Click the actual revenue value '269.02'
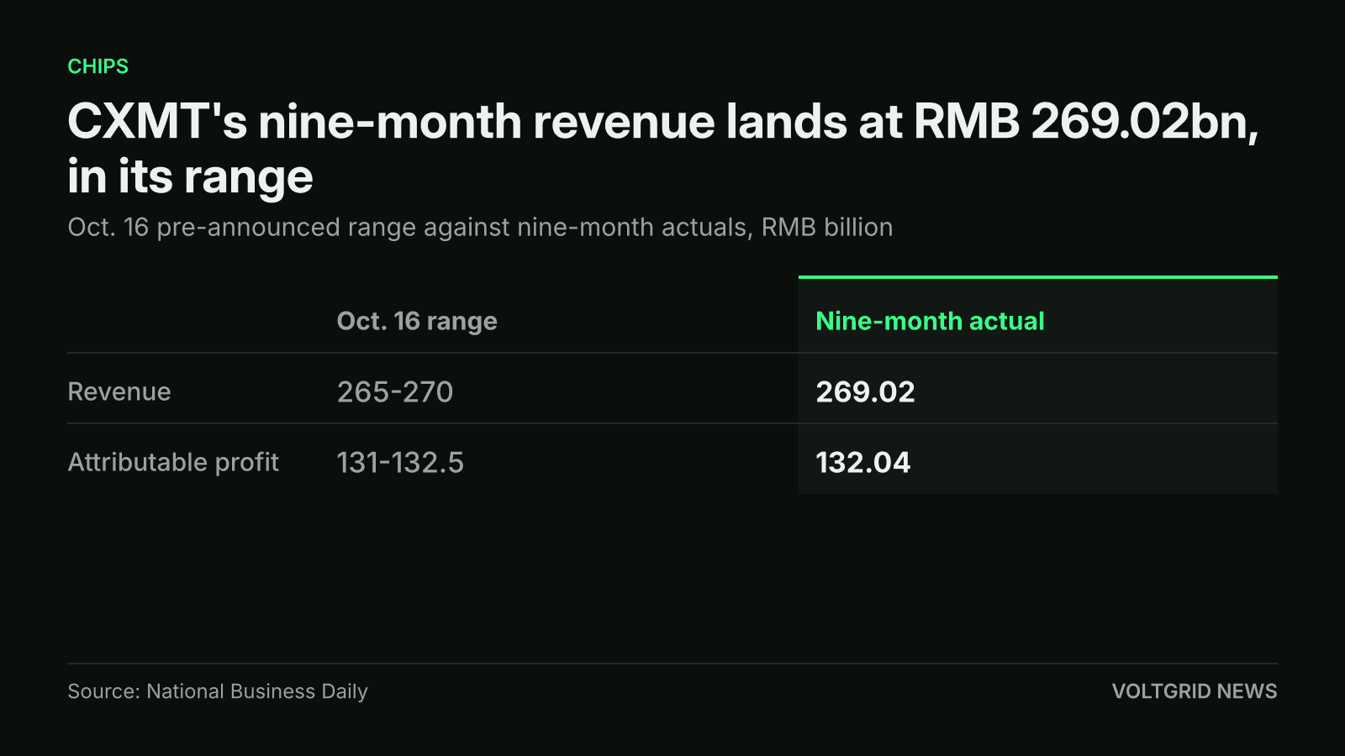Viewport: 1345px width, 756px height. (865, 391)
